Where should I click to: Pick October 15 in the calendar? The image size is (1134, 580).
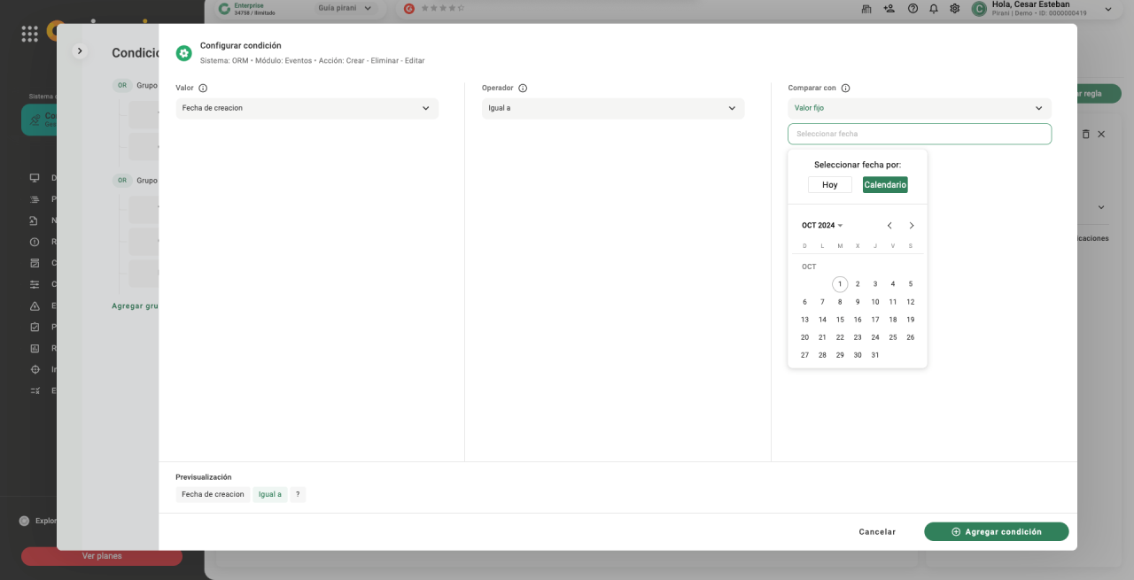pos(840,320)
